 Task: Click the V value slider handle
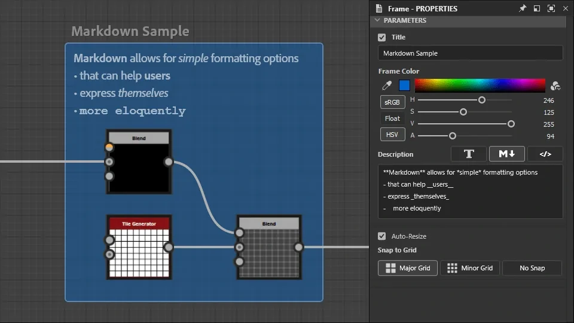pyautogui.click(x=511, y=124)
